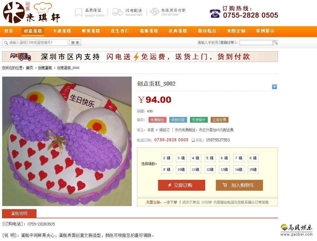Screen dimensions: 317x241
Task: Go to 慕斯蛋糕 in navigation bar
Action: coord(149,31)
